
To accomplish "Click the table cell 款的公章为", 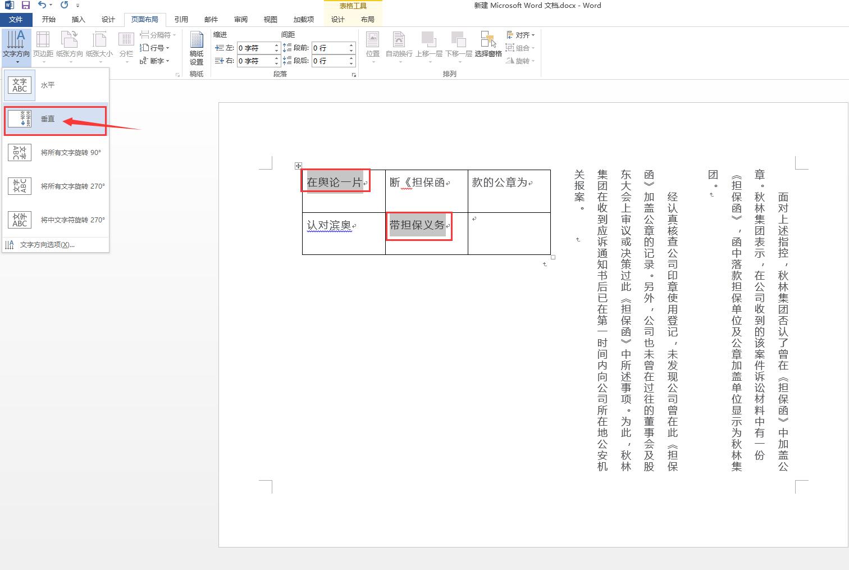I will coord(500,183).
